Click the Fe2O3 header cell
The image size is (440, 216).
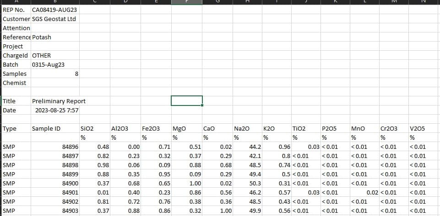(156, 128)
